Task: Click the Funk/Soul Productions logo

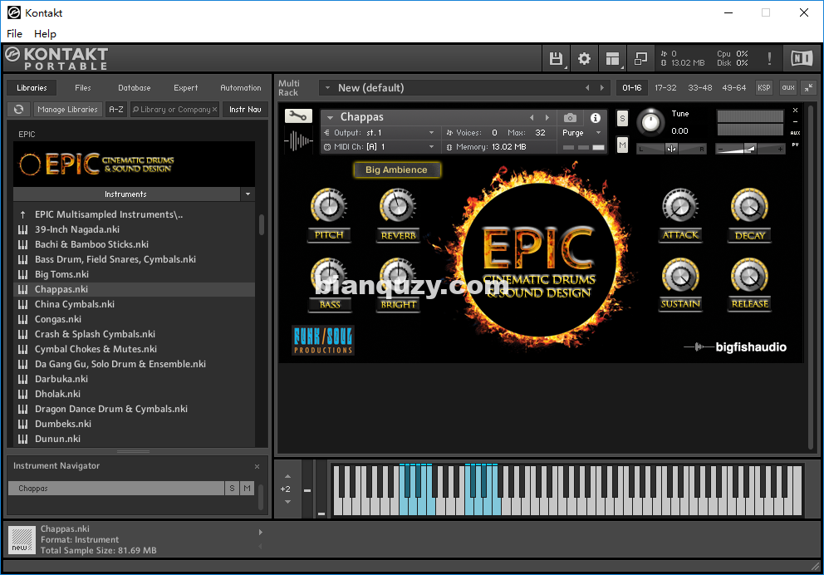Action: [x=323, y=340]
